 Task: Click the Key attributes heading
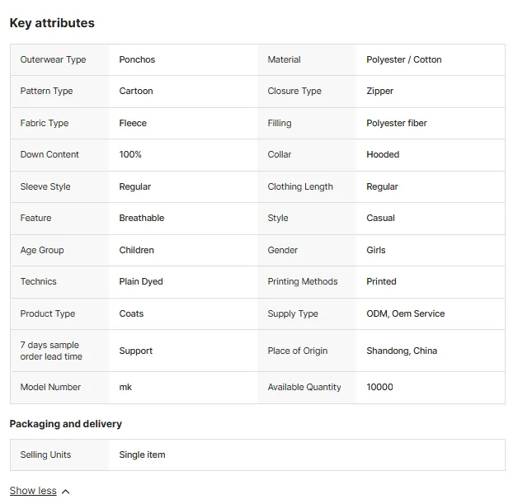(52, 23)
